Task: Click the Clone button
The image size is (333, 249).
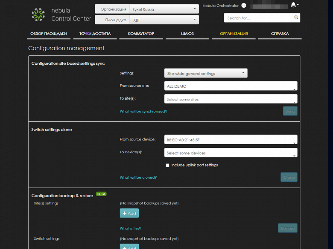Action: pyautogui.click(x=289, y=177)
